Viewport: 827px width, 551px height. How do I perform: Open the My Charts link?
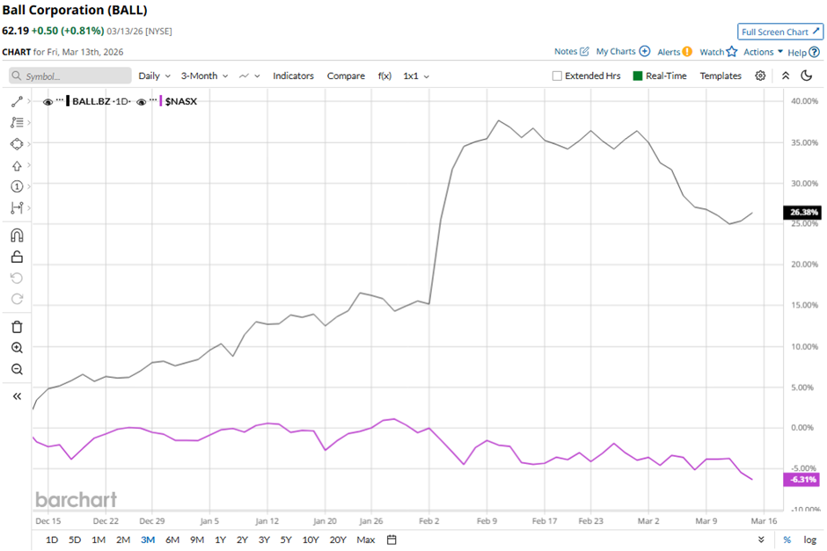tap(622, 52)
